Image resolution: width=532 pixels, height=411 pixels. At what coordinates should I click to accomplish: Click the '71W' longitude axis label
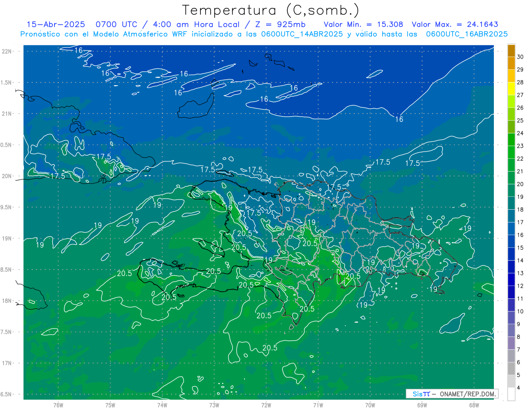click(318, 405)
